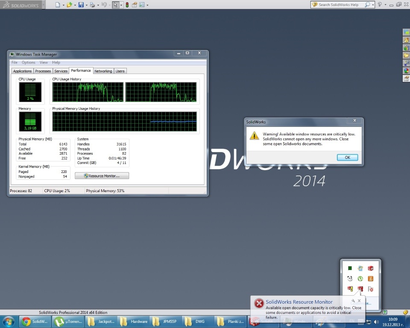The height and width of the screenshot is (328, 410).
Task: Open the search type dropdown arrow
Action: coord(373,5)
